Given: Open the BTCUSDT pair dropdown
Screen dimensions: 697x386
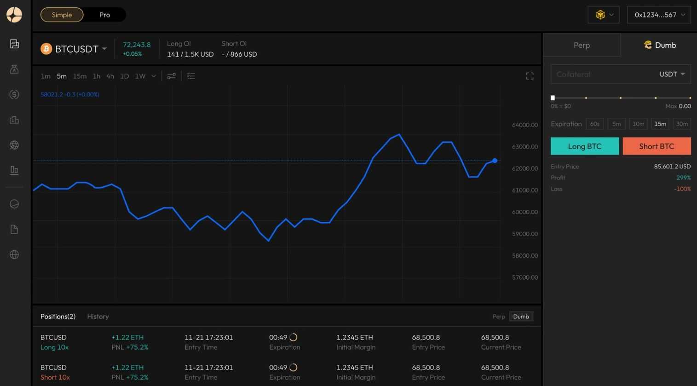Looking at the screenshot, I should coord(104,49).
